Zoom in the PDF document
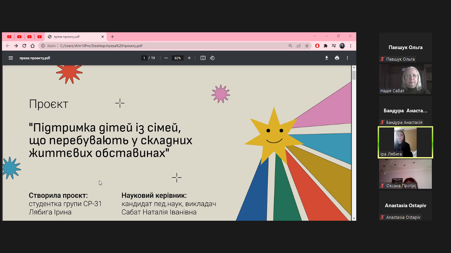This screenshot has height=253, width=451. tap(189, 58)
